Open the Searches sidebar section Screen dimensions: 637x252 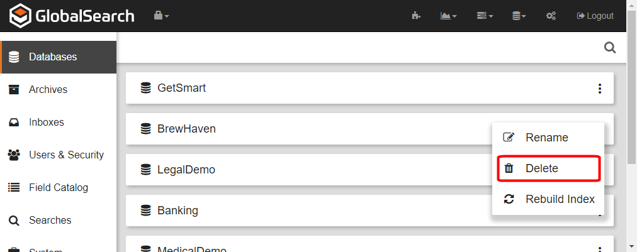[50, 221]
